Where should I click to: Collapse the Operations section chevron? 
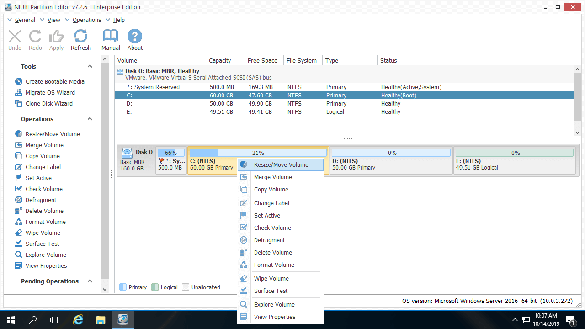[x=90, y=119]
